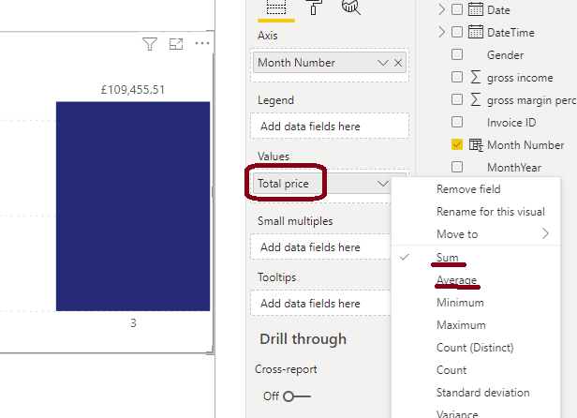Open the Analytics magnifier tab

coord(350,7)
